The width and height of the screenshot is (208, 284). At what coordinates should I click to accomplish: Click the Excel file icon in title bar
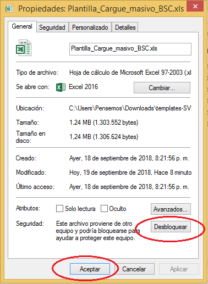9,9
